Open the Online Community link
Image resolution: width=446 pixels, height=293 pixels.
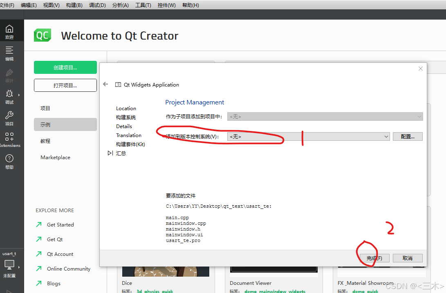69,269
